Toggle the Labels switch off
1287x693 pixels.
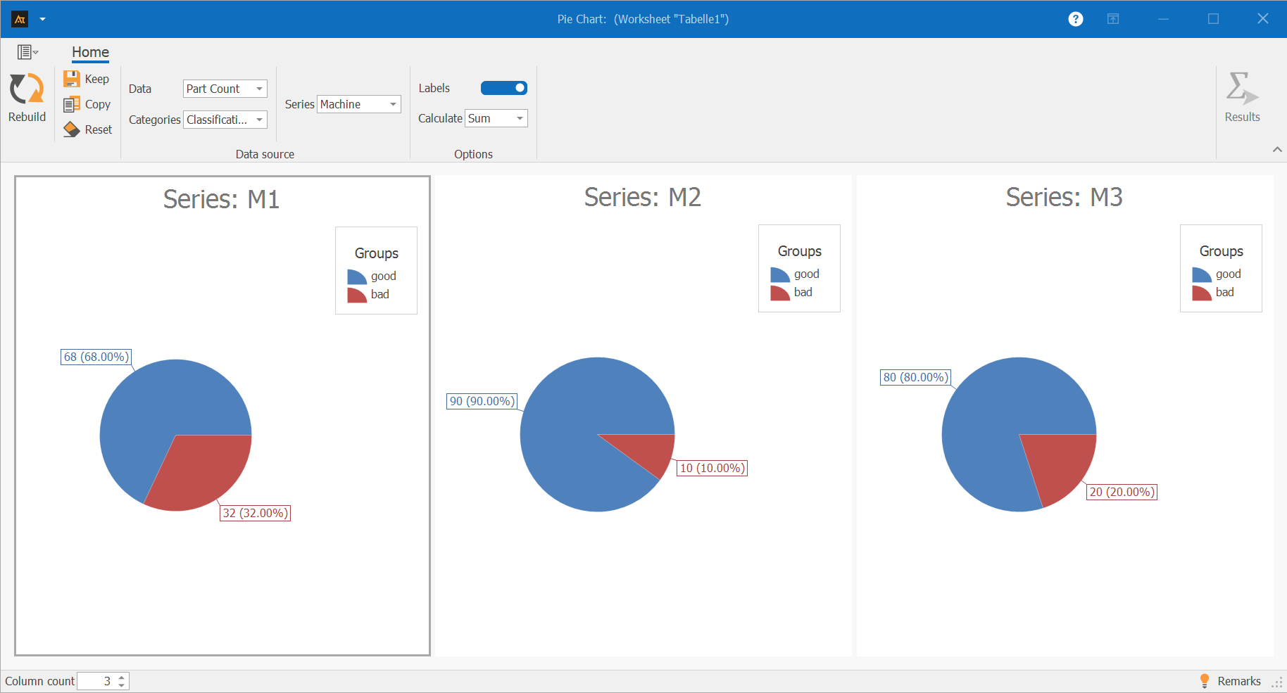coord(503,88)
